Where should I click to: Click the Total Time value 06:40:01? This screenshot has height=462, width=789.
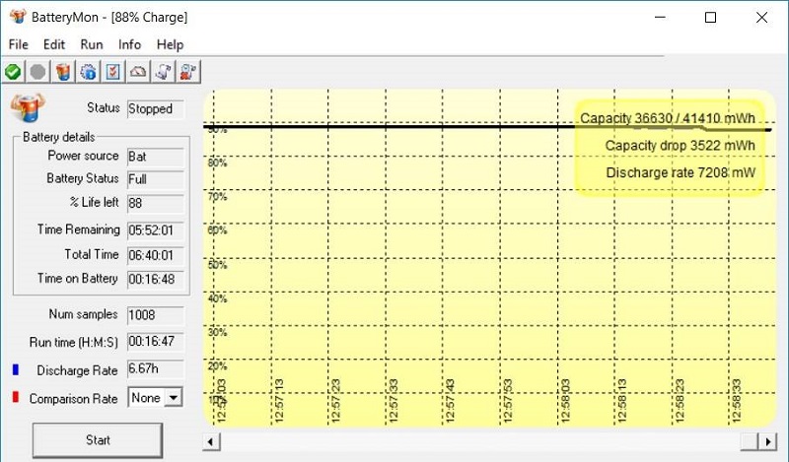(x=156, y=255)
